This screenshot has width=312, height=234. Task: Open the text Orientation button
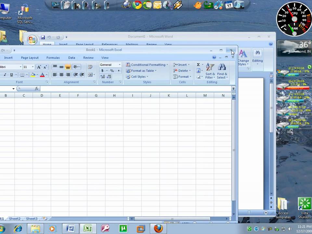coord(76,67)
